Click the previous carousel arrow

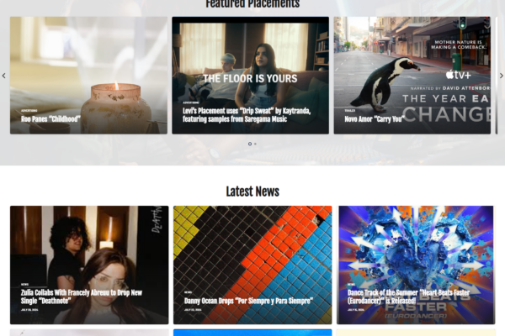coord(4,76)
